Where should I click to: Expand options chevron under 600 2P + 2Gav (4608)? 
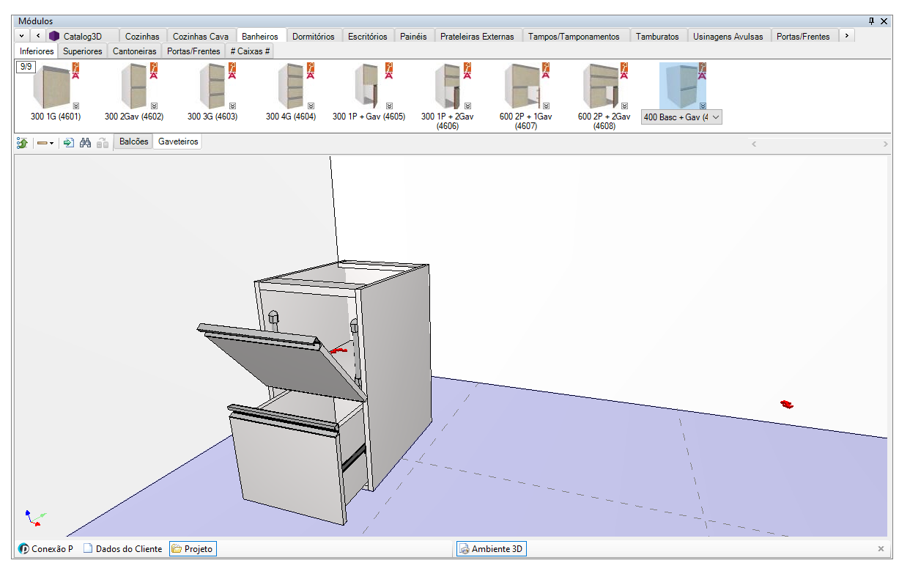click(x=624, y=106)
